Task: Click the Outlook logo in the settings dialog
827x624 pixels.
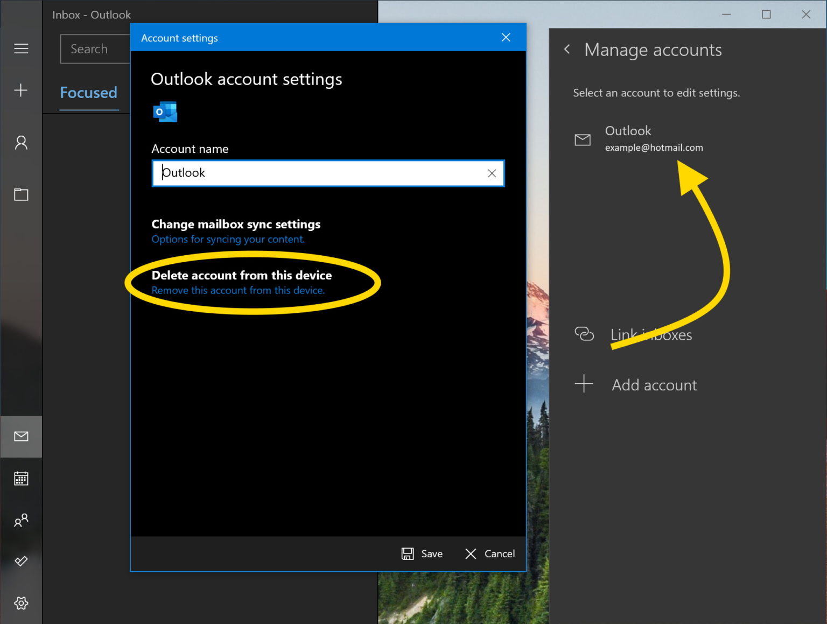Action: coord(165,111)
